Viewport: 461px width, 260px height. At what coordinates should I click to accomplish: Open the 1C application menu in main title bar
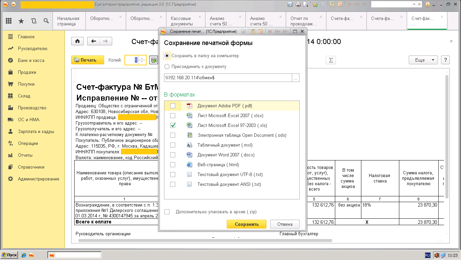(x=5, y=4)
